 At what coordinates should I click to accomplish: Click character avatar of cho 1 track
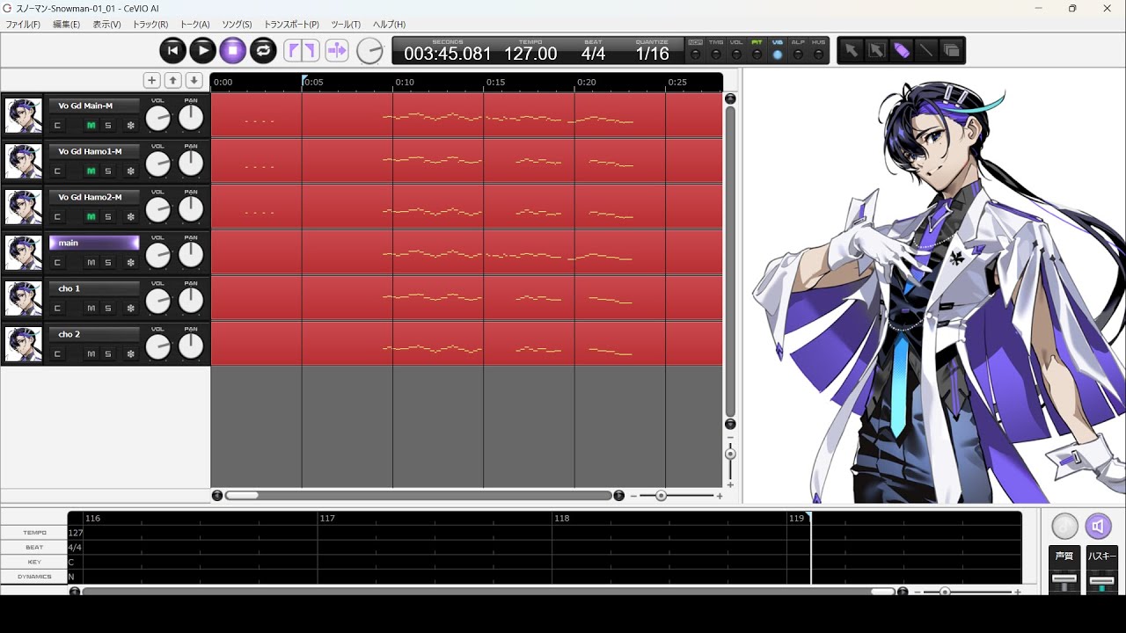point(23,298)
